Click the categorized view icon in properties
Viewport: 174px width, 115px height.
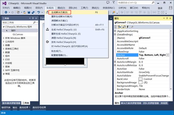coord(115,27)
